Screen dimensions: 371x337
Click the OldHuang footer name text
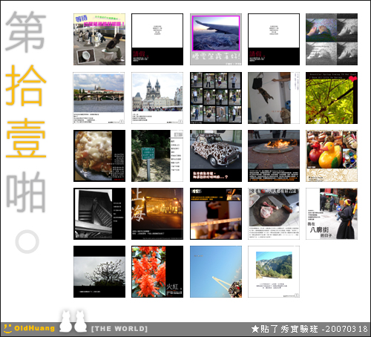(x=34, y=328)
